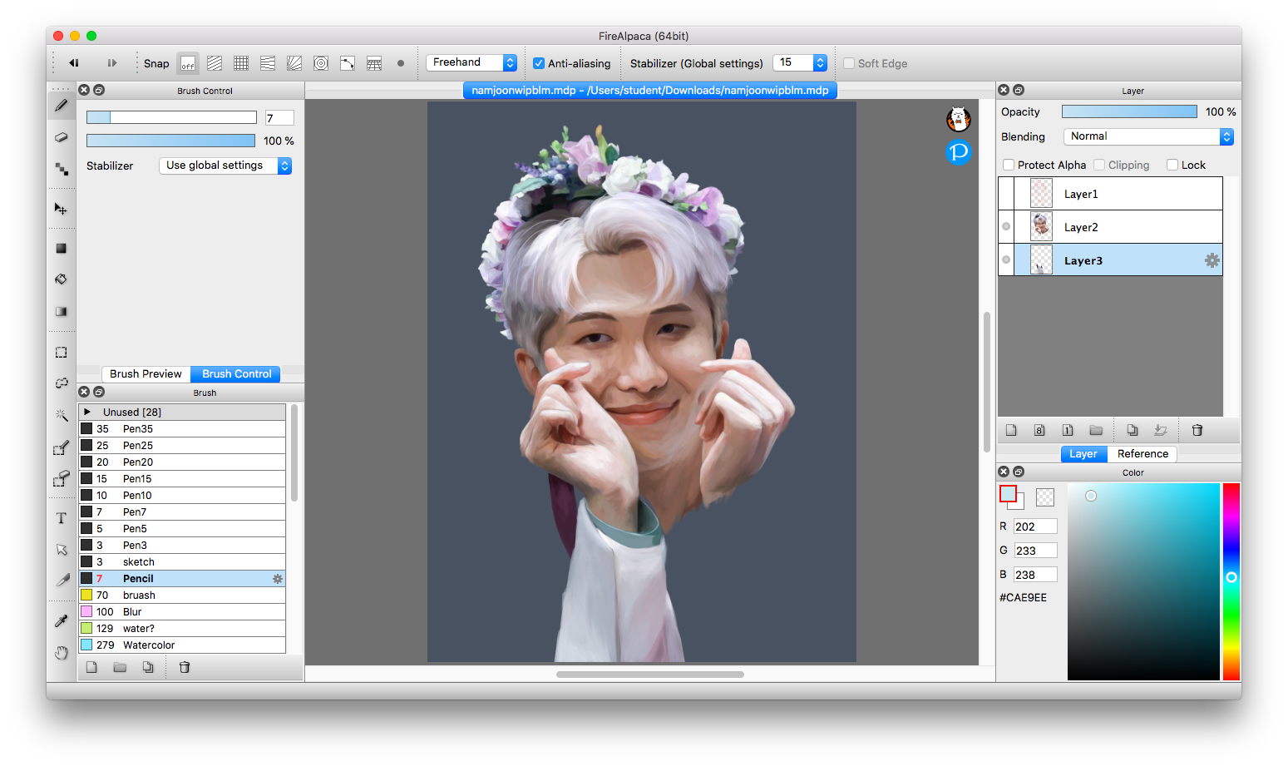Toggle the Anti-aliasing checkbox
Screen dimensions: 1288x766
coord(539,63)
